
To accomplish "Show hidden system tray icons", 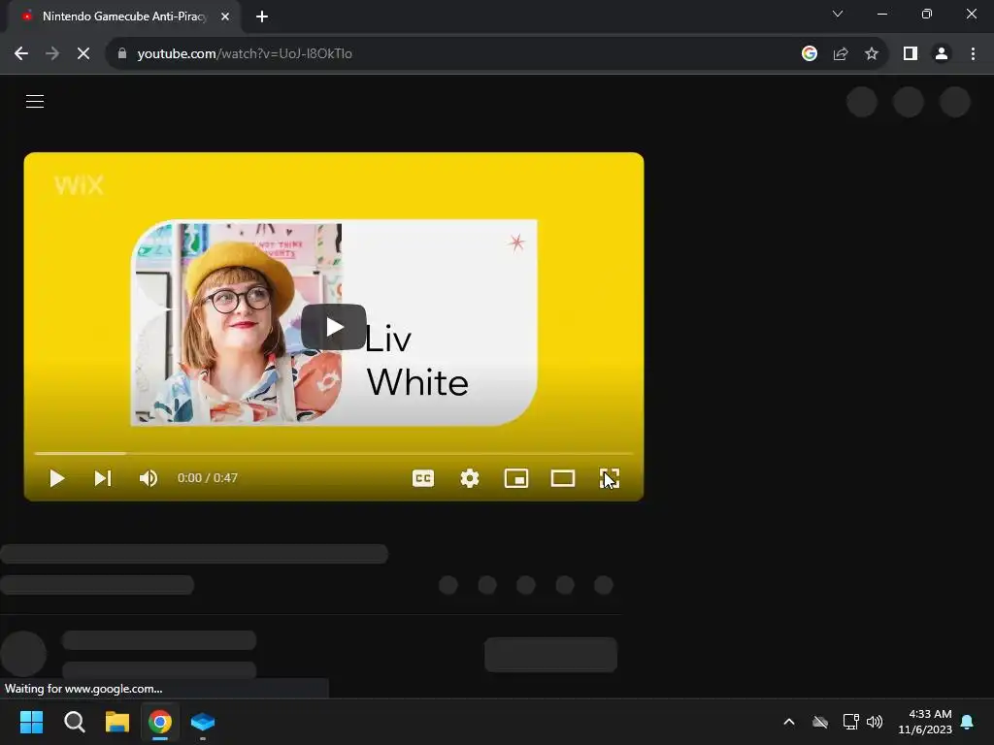I will (x=789, y=722).
